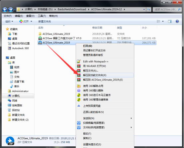The image size is (184, 148).
Task: Select 剪切(T) in context menu
Action: pyautogui.click(x=105, y=134)
